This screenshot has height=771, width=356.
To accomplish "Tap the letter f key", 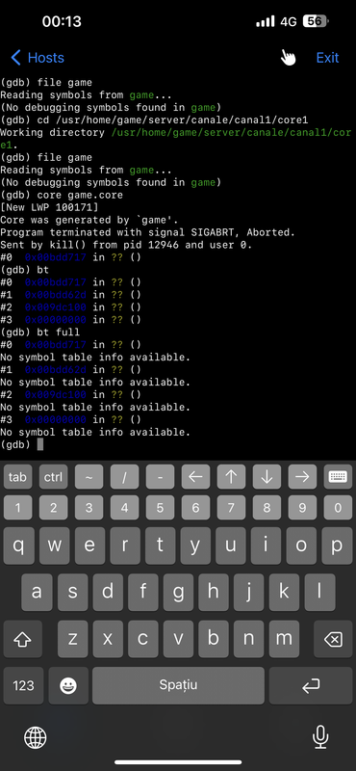I will (143, 592).
